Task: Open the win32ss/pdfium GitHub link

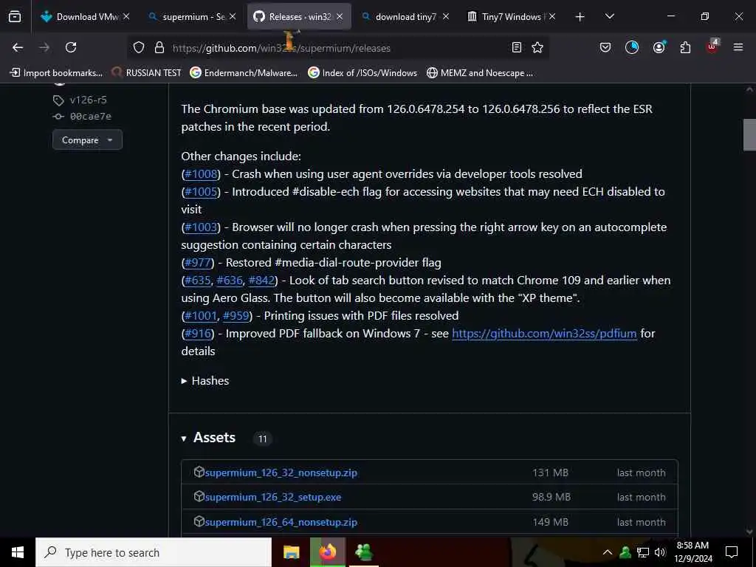Action: point(544,334)
